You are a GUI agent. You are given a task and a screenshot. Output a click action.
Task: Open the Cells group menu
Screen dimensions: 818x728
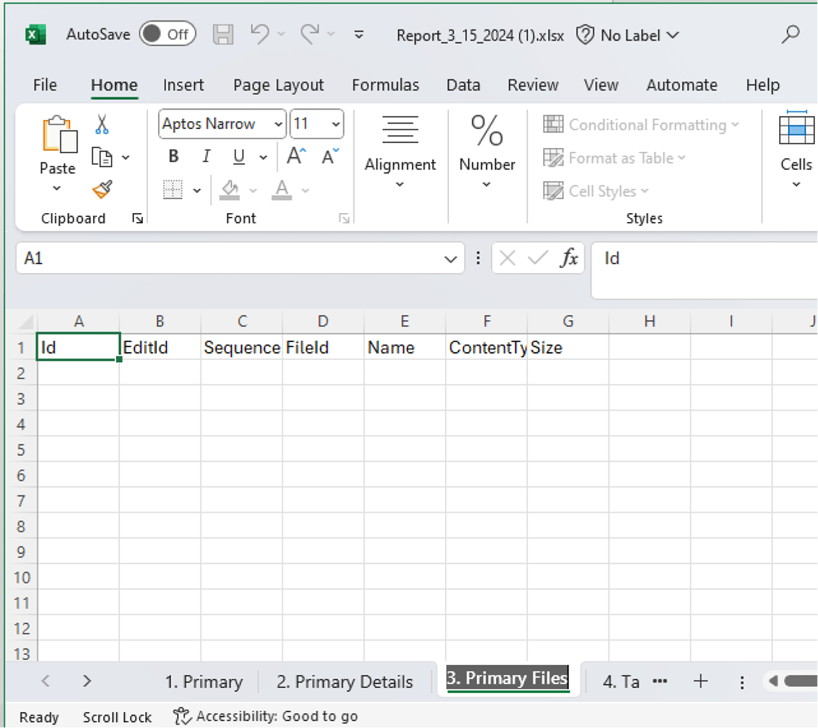(796, 150)
